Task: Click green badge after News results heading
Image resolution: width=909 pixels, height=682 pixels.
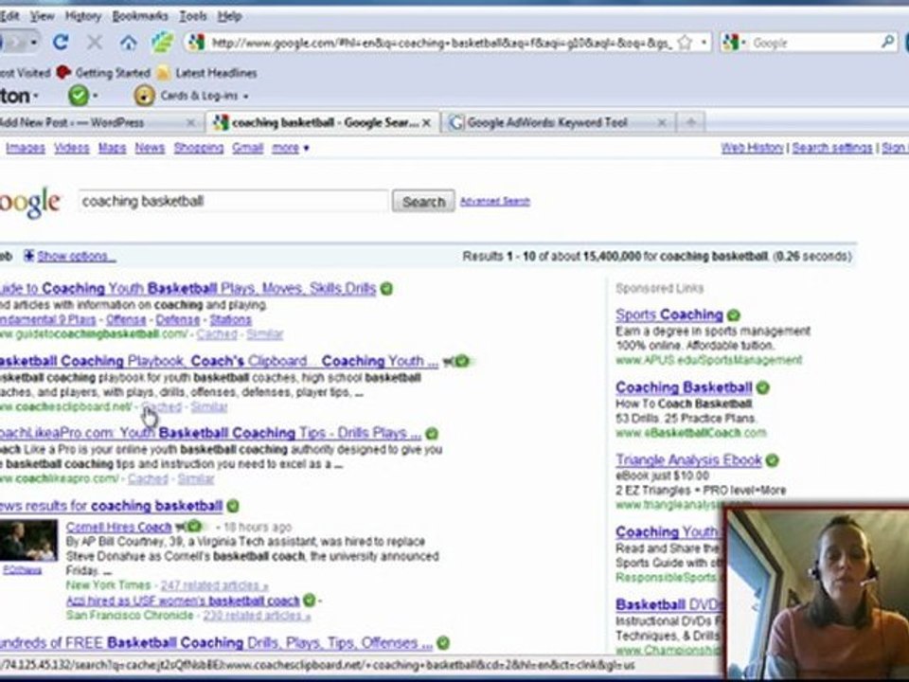Action: coord(233,506)
